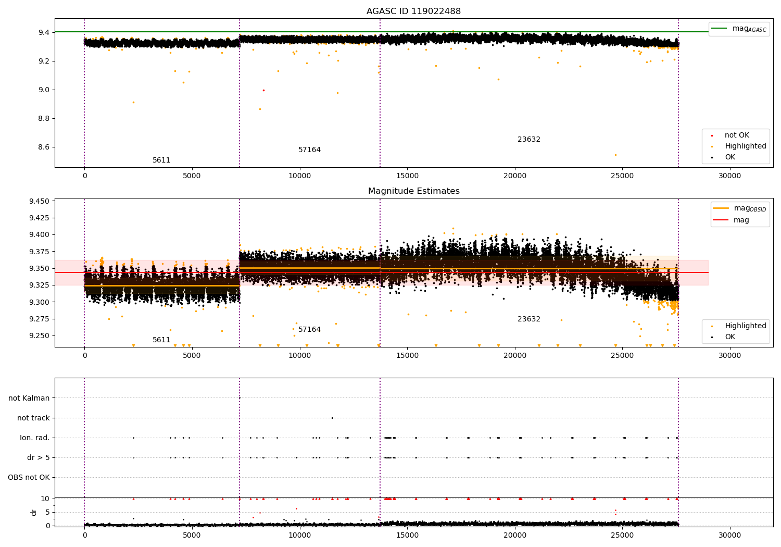This screenshot has width=781, height=547.
Task: Click 'not OK' legend entry in top plot
Action: click(737, 135)
